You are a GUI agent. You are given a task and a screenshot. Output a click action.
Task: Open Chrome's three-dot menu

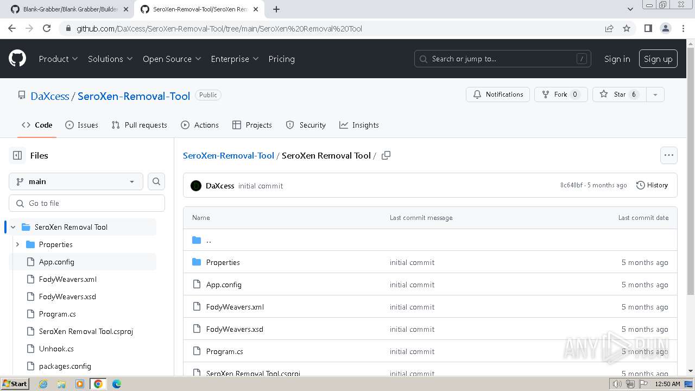pos(683,28)
